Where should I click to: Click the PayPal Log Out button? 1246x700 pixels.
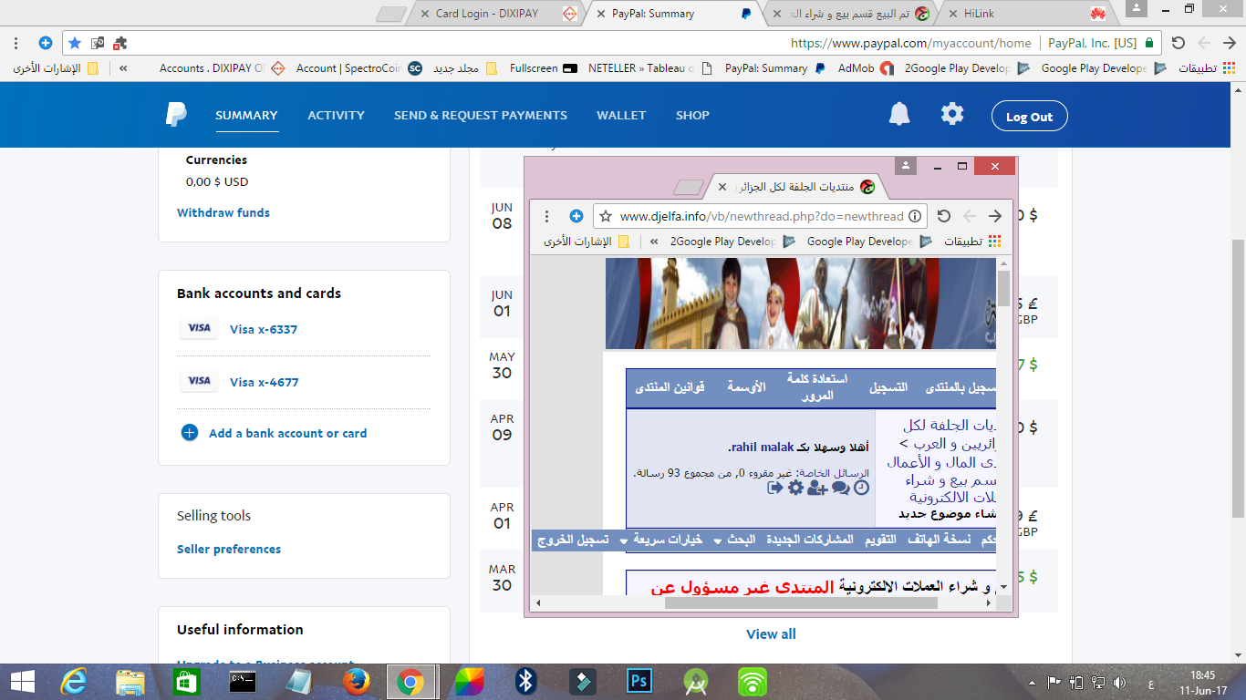[1029, 116]
